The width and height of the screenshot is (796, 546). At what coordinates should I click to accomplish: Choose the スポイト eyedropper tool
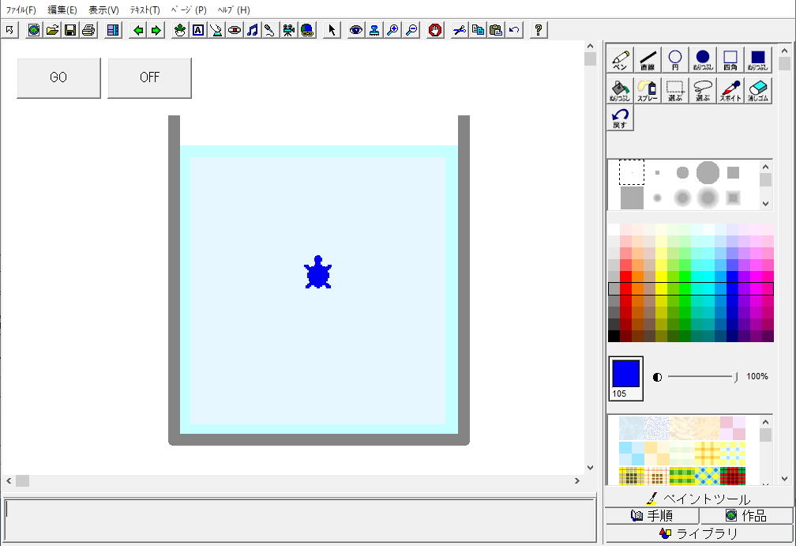[x=730, y=90]
